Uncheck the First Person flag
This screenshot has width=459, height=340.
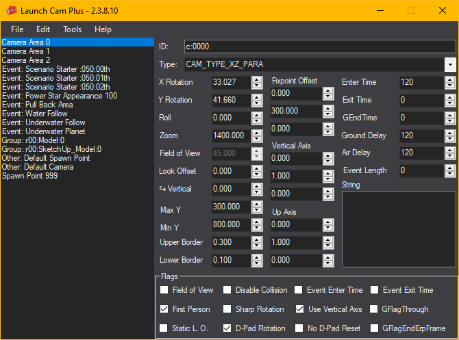(164, 309)
